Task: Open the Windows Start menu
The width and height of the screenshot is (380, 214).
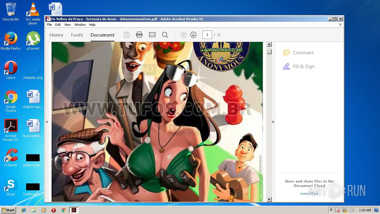Action: (8, 210)
